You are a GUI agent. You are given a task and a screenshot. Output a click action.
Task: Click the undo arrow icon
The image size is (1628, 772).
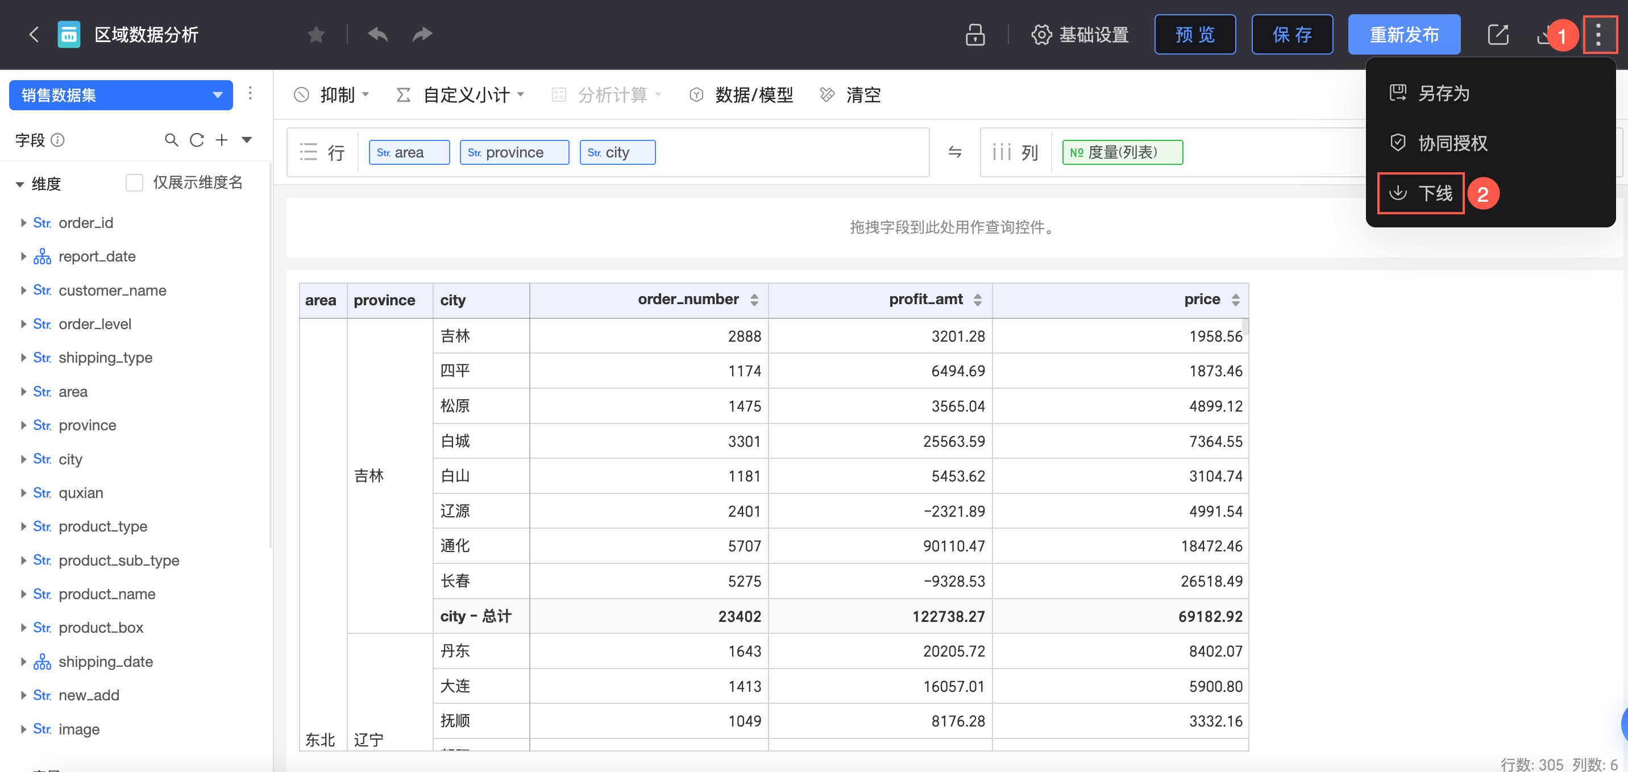(x=378, y=35)
